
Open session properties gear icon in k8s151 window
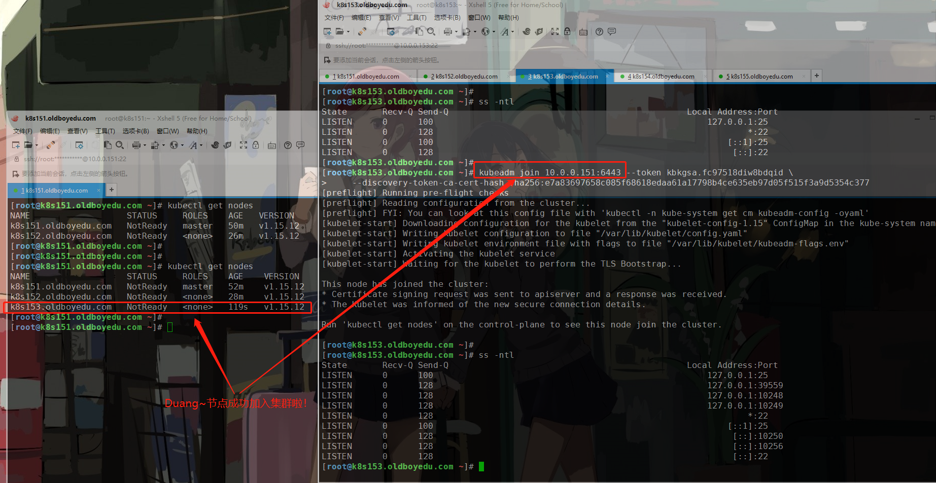click(x=79, y=145)
